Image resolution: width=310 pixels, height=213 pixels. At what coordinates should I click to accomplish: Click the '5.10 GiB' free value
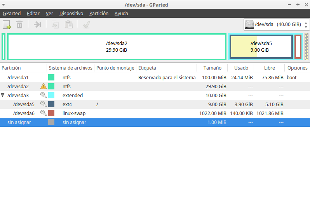pos(274,104)
